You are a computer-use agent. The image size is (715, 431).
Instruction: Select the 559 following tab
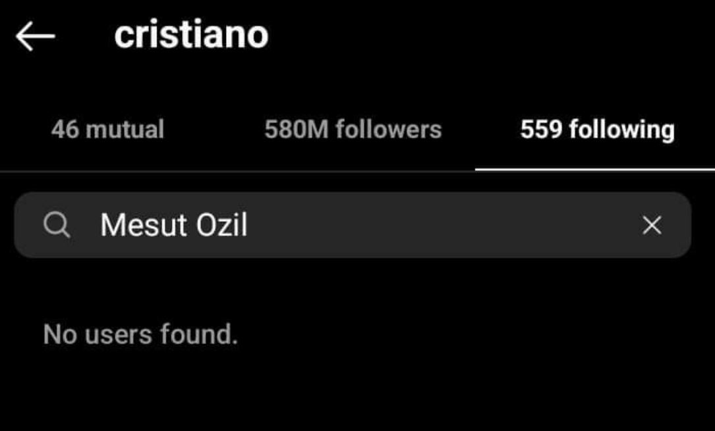tap(597, 130)
